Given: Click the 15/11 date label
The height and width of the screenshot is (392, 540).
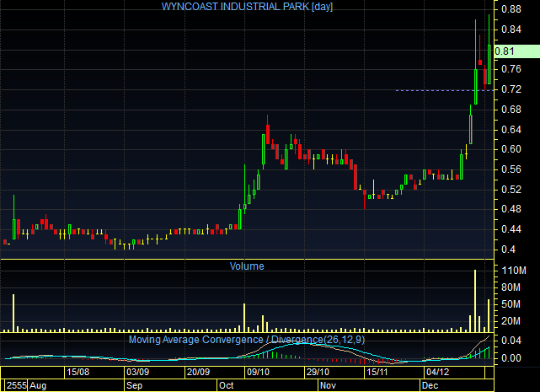Looking at the screenshot, I should (x=377, y=373).
